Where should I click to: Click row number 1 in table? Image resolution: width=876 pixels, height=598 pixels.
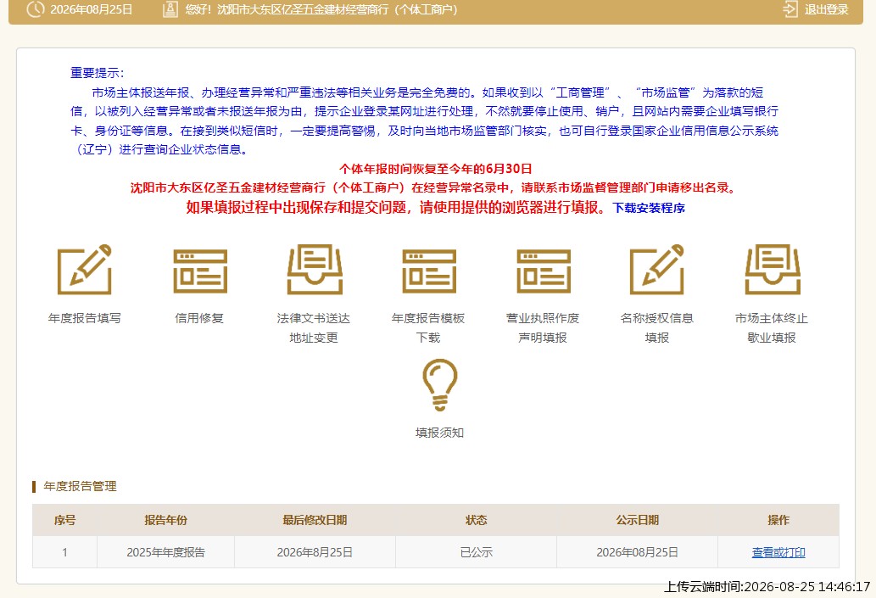click(64, 552)
